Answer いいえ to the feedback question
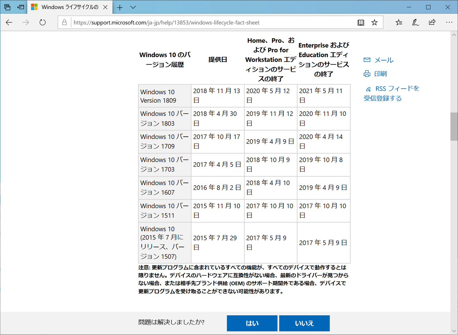 tap(304, 323)
